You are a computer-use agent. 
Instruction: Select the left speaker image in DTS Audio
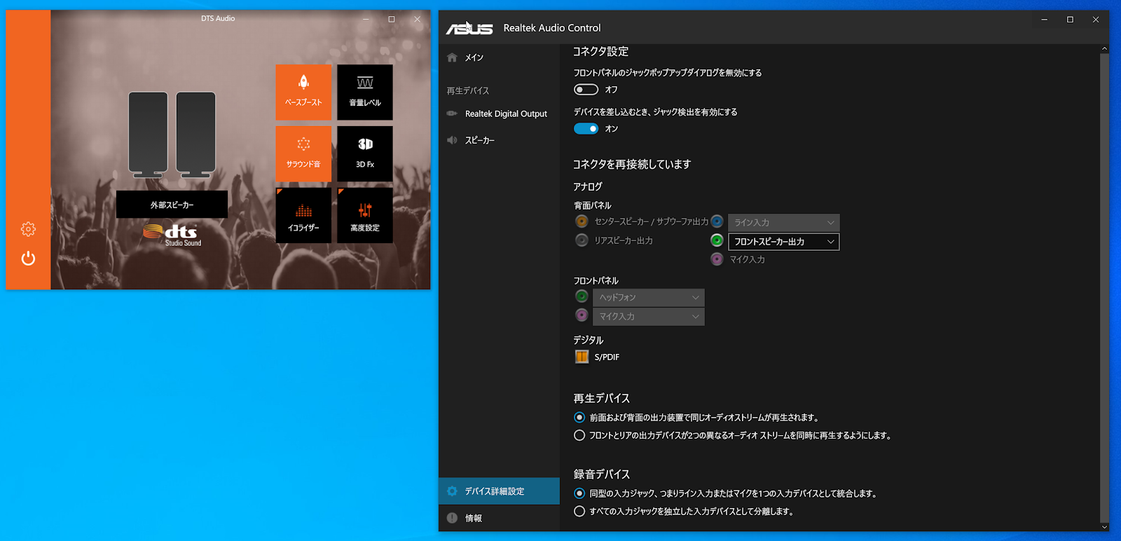click(x=148, y=135)
